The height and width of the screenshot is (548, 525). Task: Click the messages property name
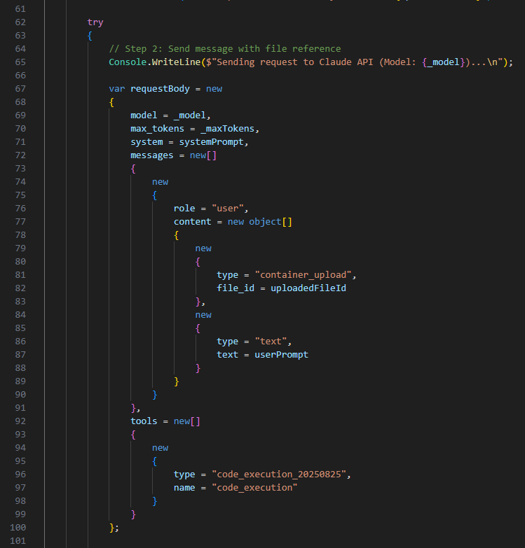click(152, 155)
